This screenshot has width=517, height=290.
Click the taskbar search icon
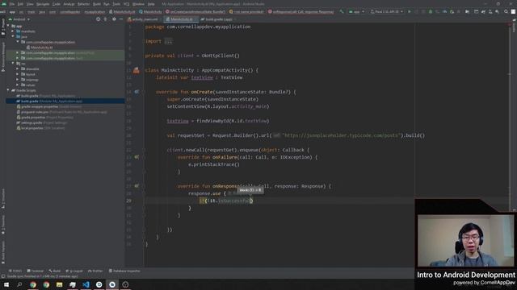click(x=19, y=284)
